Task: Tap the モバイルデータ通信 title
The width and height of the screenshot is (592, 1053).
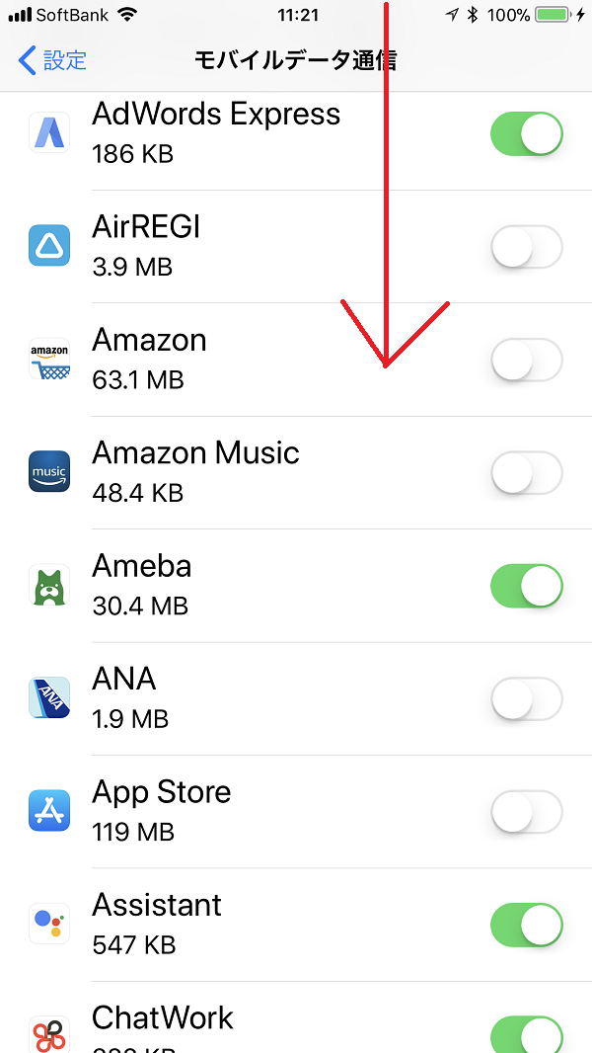Action: click(x=296, y=60)
